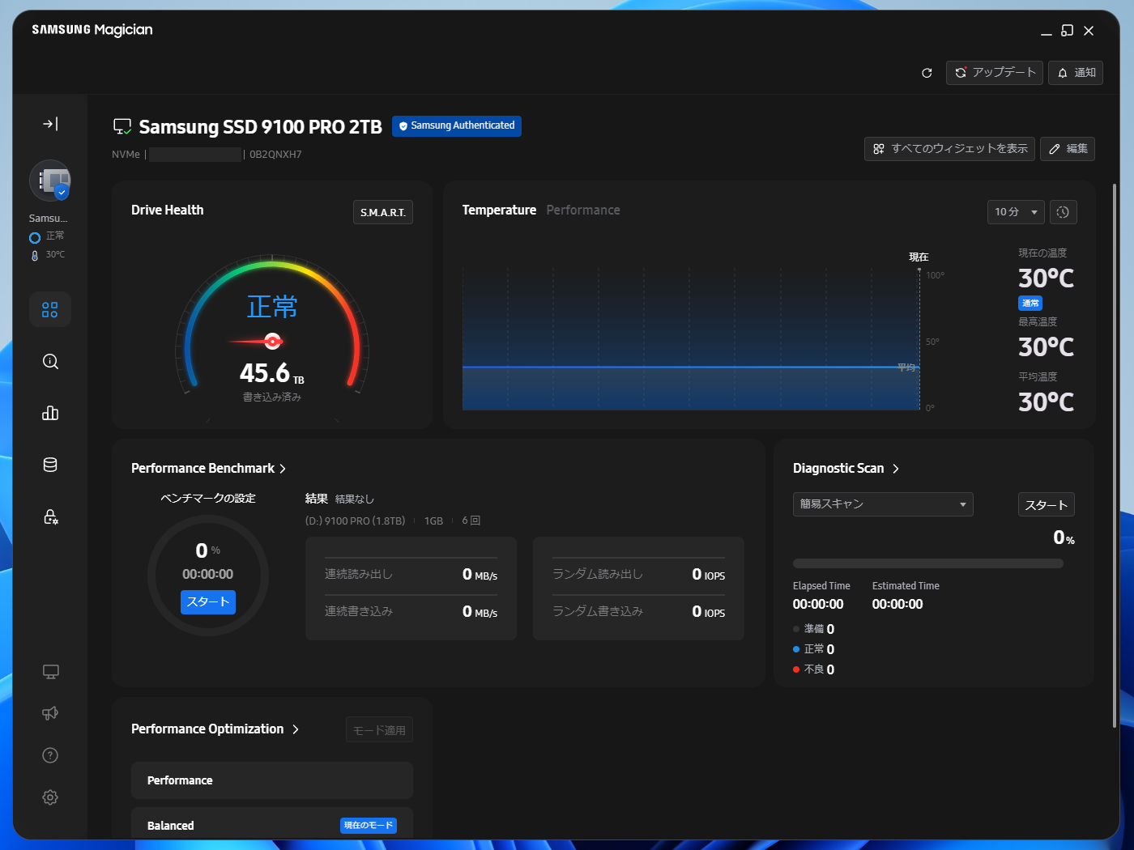The image size is (1134, 850).
Task: Expand the Performance Benchmark chevron
Action: coord(283,469)
